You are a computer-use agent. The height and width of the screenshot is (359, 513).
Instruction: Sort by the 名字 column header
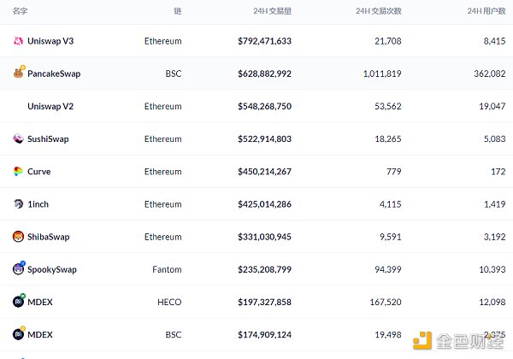click(x=21, y=11)
